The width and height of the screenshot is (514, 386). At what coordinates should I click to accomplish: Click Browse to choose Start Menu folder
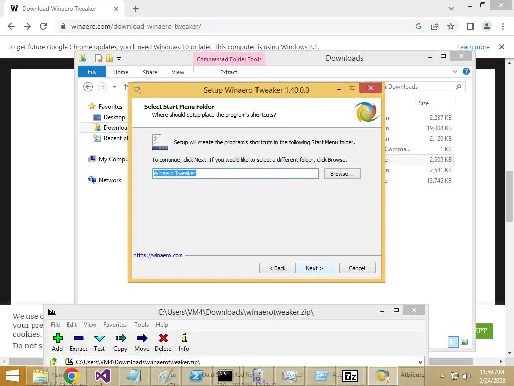[342, 173]
